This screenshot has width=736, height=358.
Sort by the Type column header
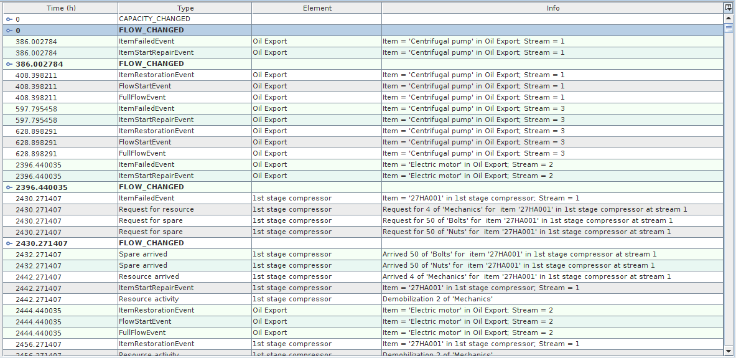(x=185, y=8)
